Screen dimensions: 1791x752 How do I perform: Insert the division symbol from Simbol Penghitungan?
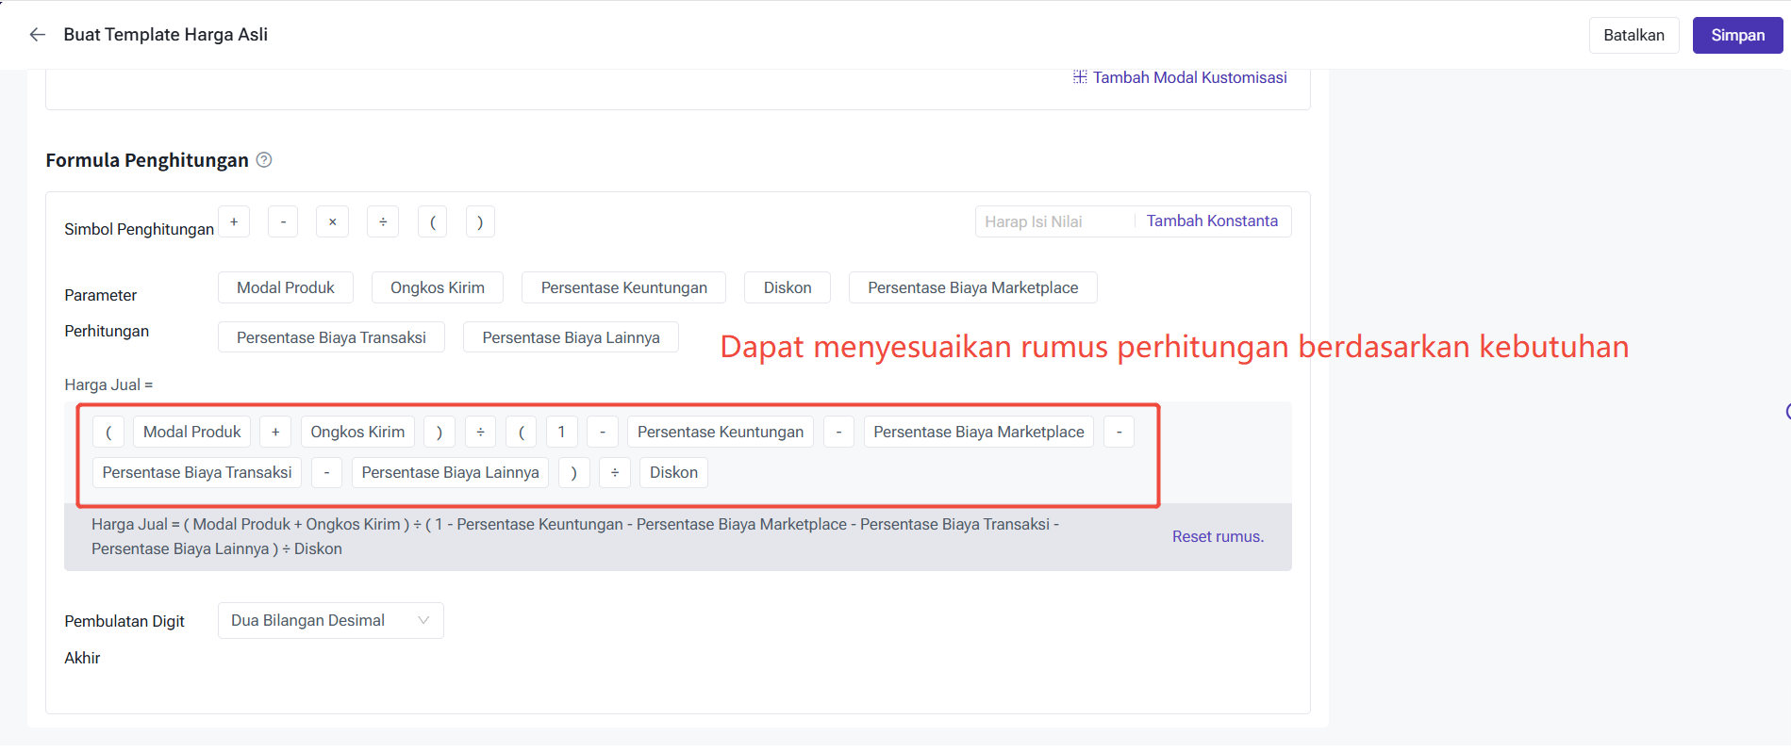383,222
